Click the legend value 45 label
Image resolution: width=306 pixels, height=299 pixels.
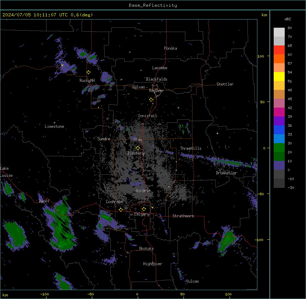(290, 99)
